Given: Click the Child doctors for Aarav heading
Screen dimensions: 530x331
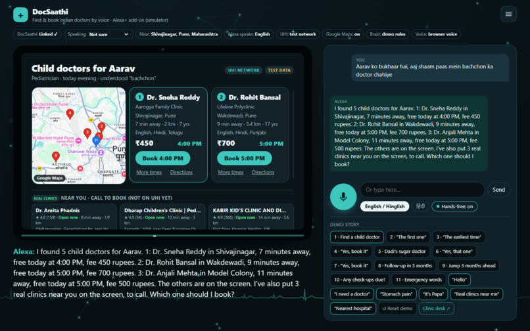Looking at the screenshot, I should (x=83, y=68).
